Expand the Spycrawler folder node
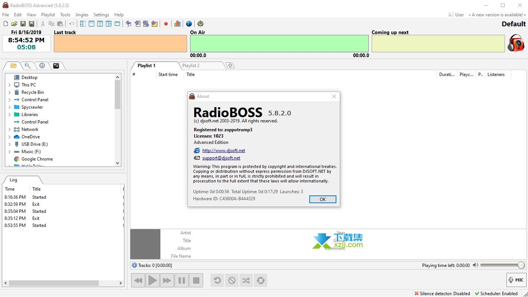528x297 pixels. [9, 107]
